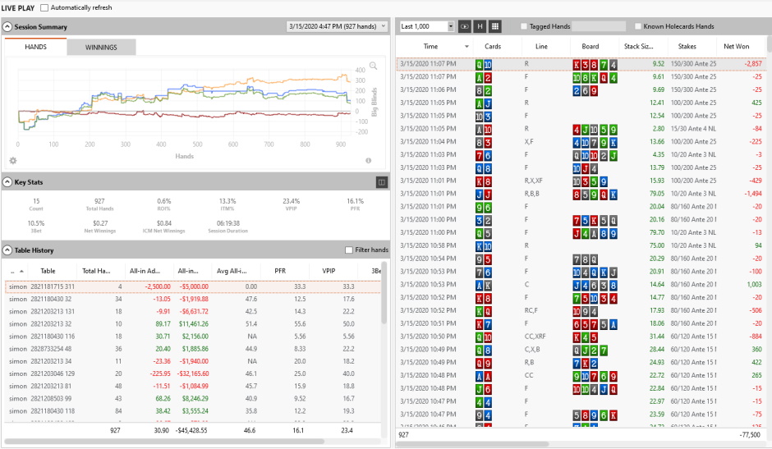Viewport: 772px width, 449px height.
Task: Click the grid view icon
Action: click(496, 26)
